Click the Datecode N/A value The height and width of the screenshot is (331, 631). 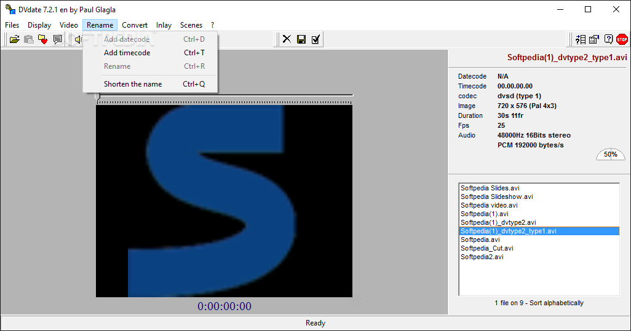(x=502, y=76)
